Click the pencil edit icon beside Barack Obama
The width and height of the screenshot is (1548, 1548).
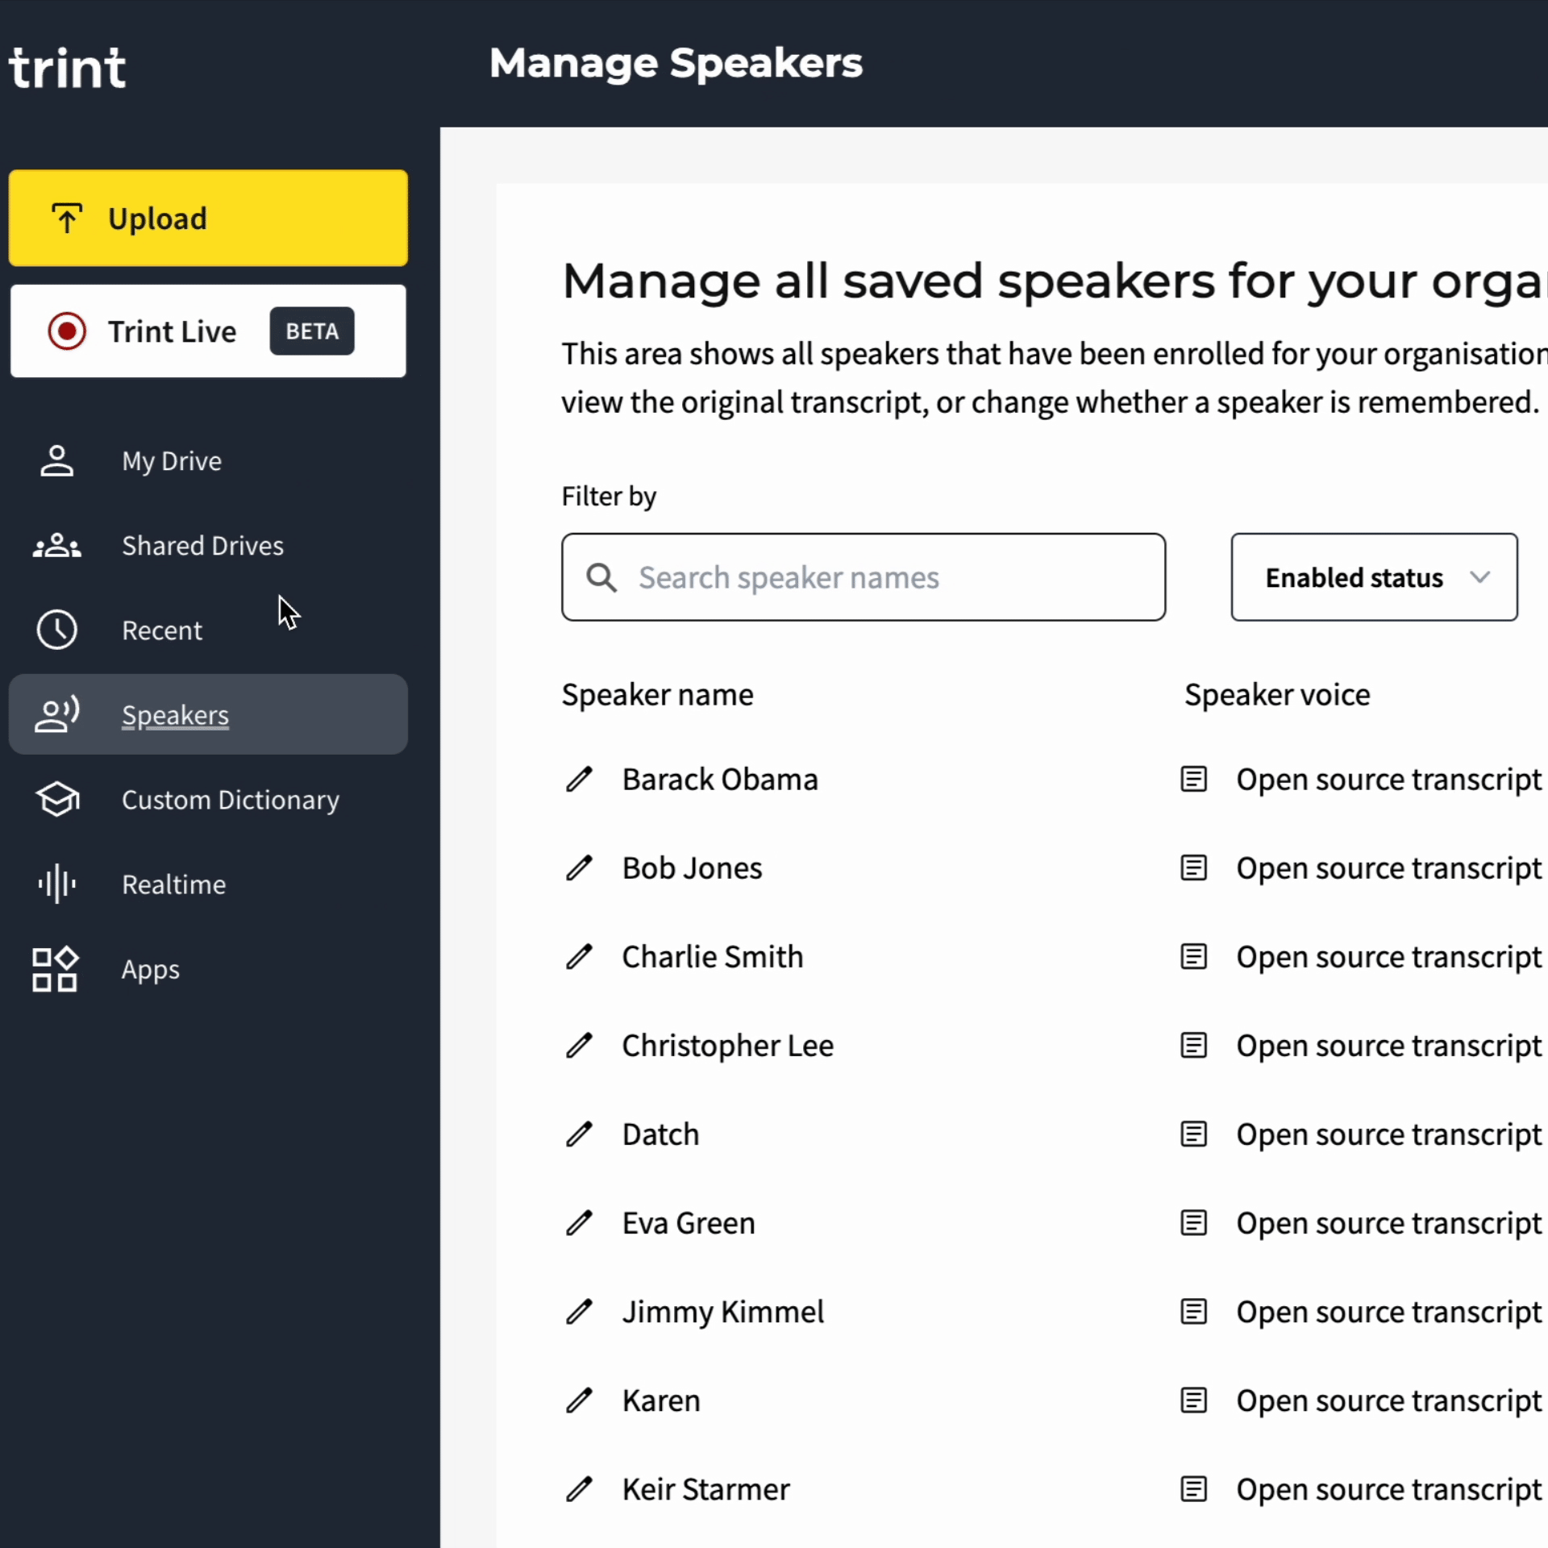579,780
